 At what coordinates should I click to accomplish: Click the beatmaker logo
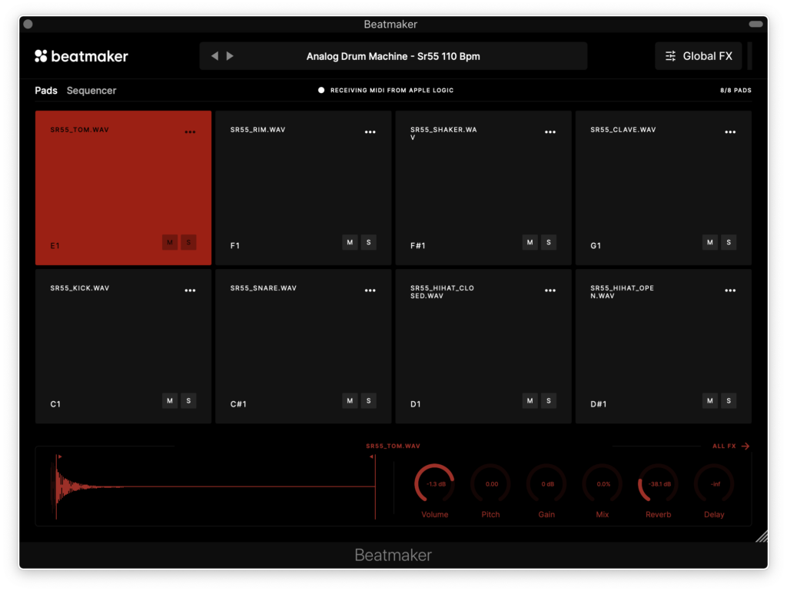[x=81, y=56]
